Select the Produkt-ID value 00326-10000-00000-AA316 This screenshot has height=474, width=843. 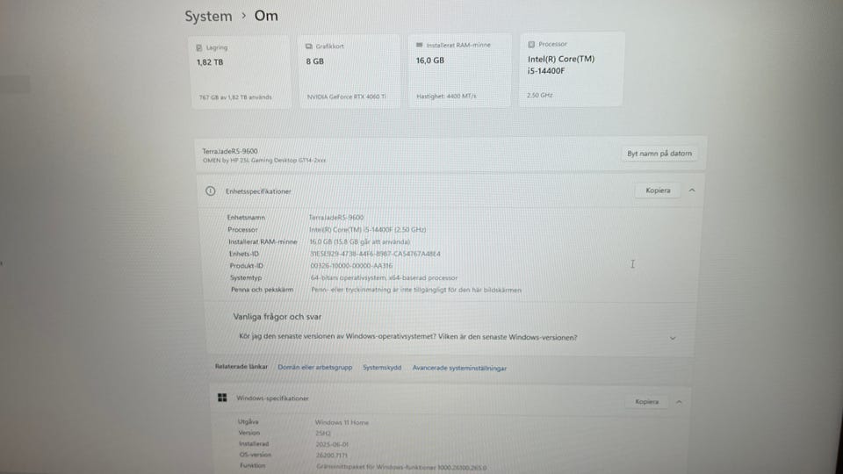[x=351, y=265]
